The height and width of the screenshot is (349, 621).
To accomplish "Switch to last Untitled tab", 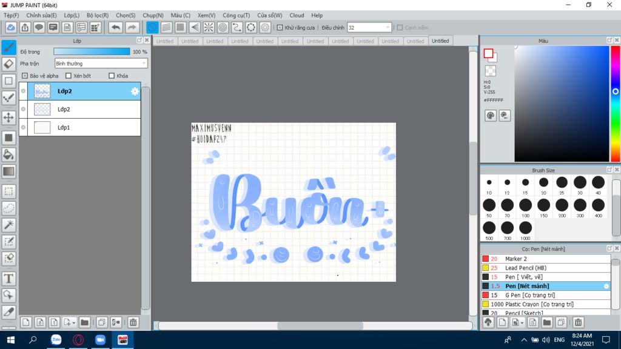I will [440, 41].
